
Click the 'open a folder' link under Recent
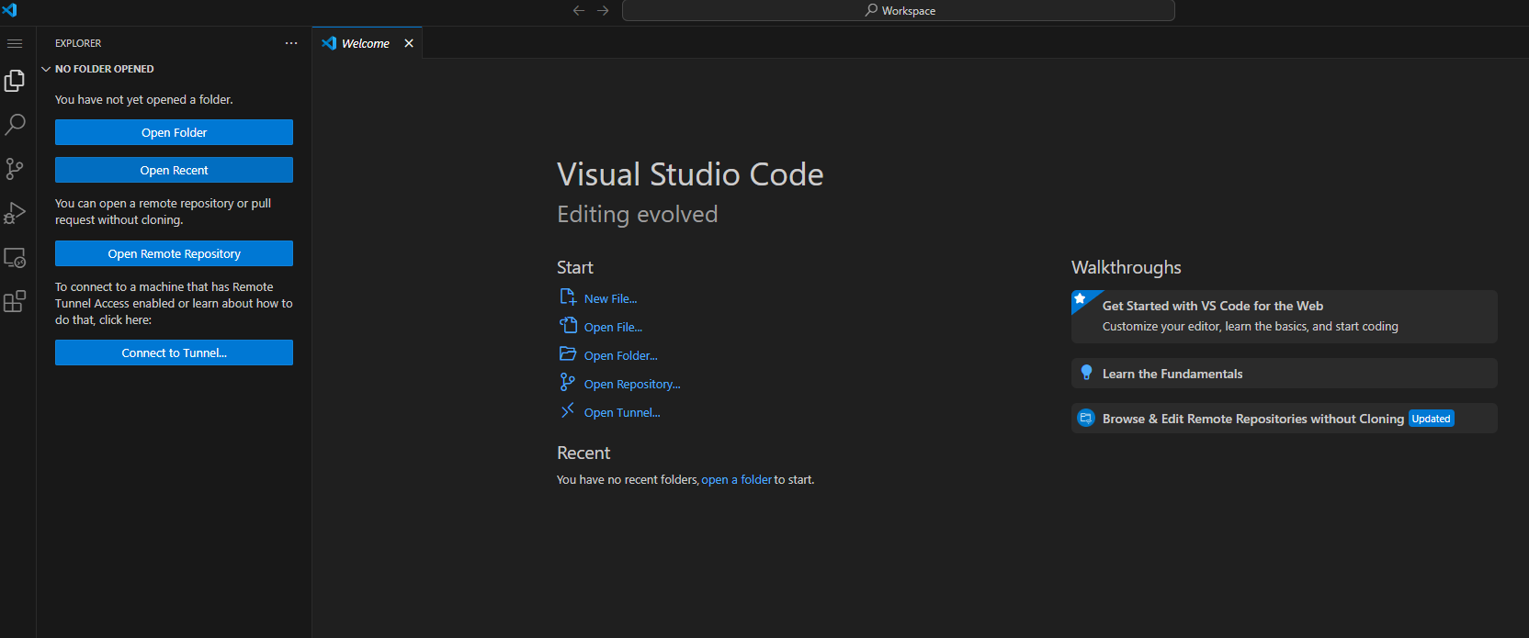coord(736,479)
